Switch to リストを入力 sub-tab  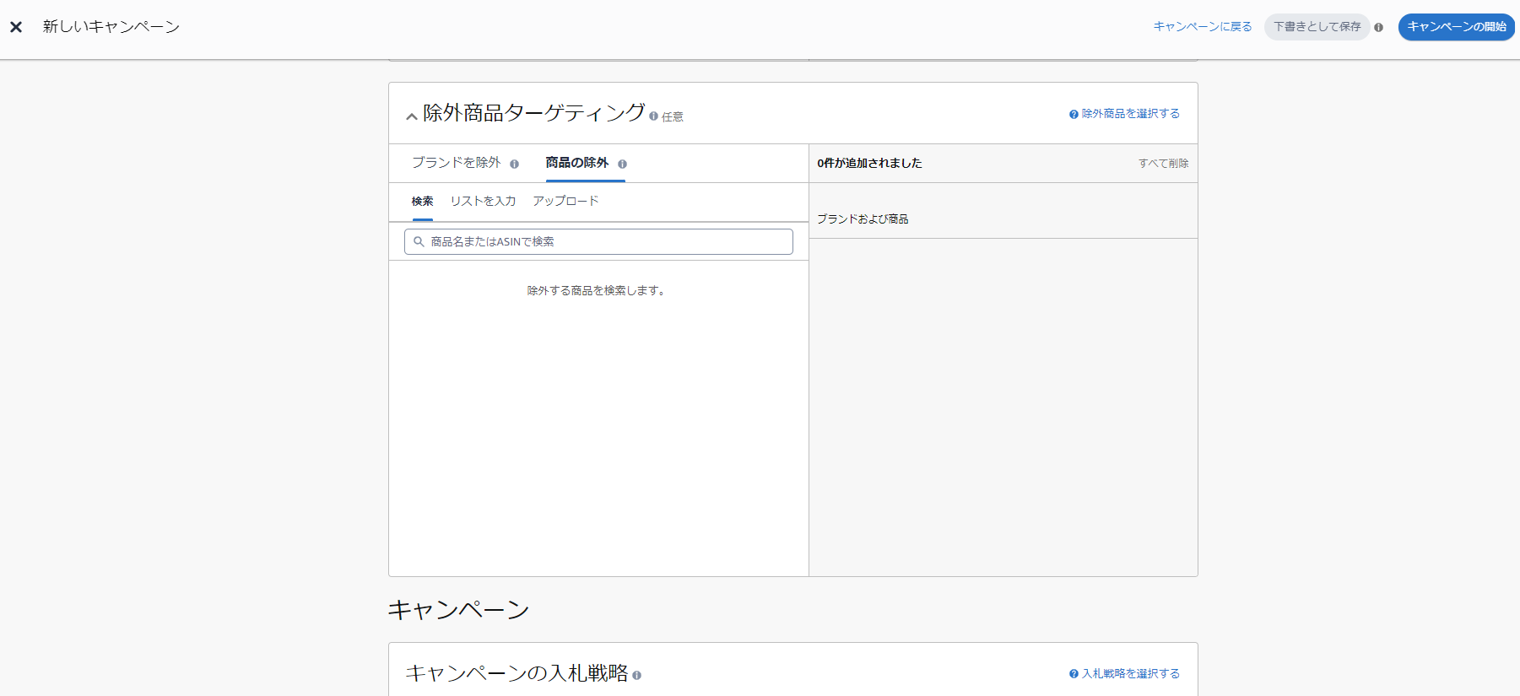click(x=483, y=202)
